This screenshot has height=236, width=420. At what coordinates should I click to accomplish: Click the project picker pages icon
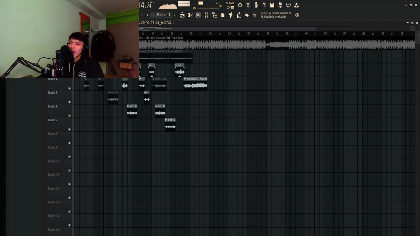point(222,15)
